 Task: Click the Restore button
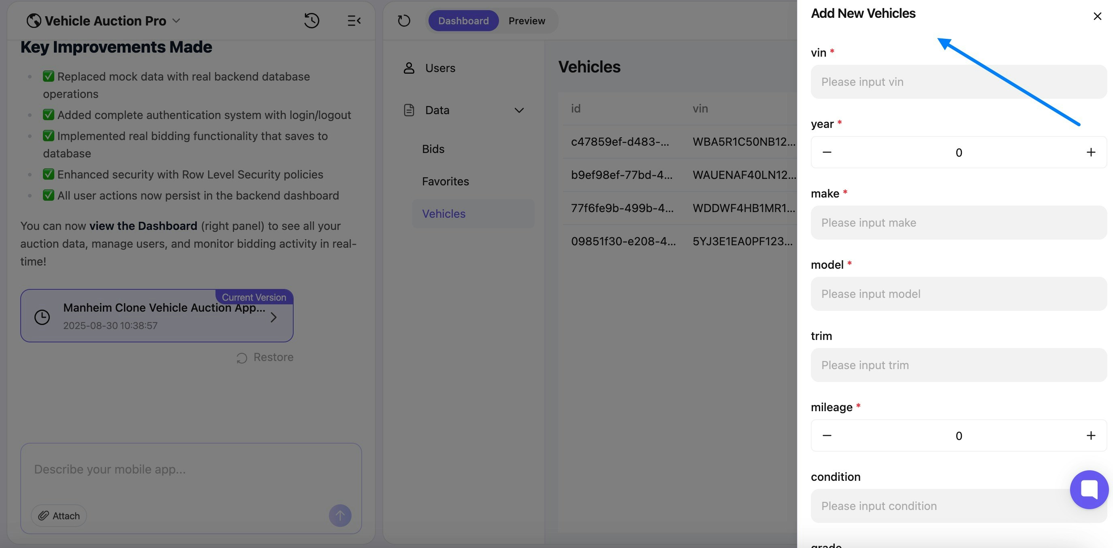264,357
